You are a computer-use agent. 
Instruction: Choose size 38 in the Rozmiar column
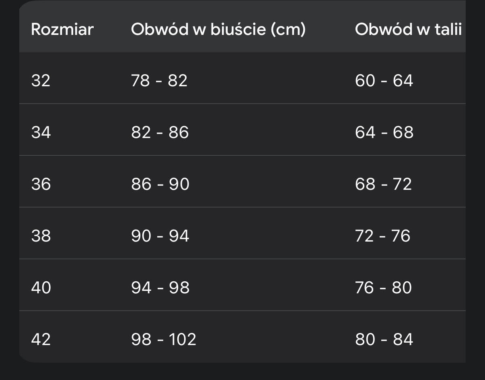tap(41, 236)
